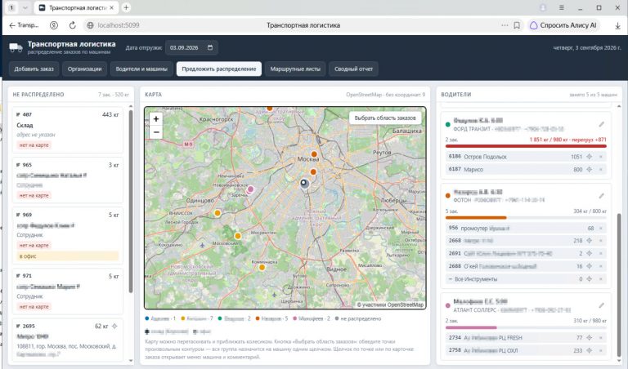Remove order 956 промоутер from driver
The height and width of the screenshot is (369, 628).
click(x=601, y=229)
